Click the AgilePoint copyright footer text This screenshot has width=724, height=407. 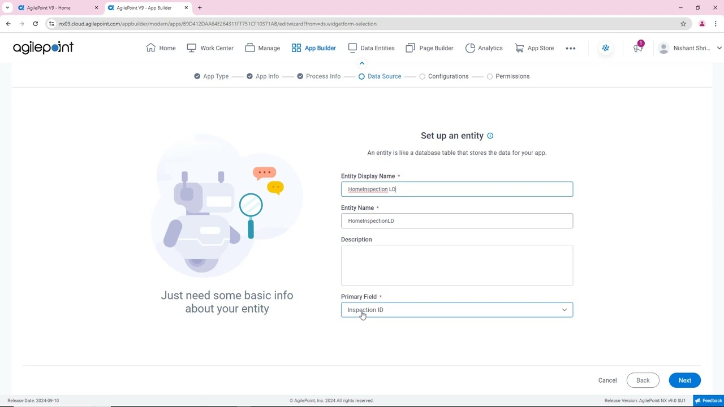[331, 401]
